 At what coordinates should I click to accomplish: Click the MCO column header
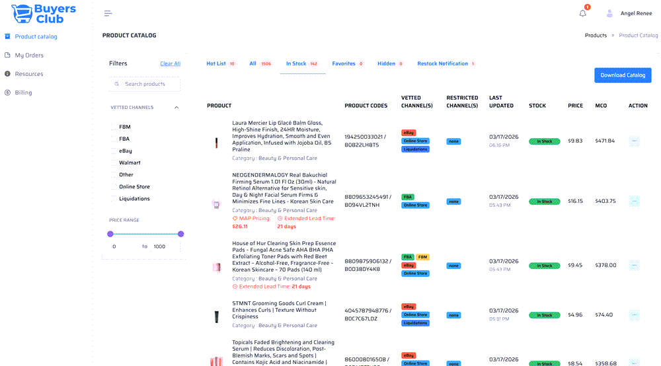(601, 106)
